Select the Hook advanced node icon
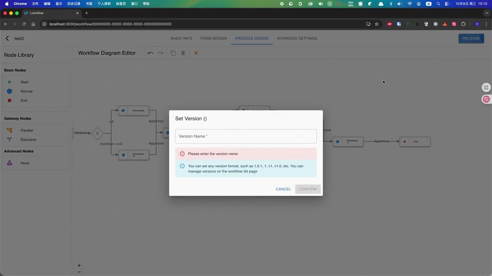This screenshot has height=276, width=492. pos(10,163)
